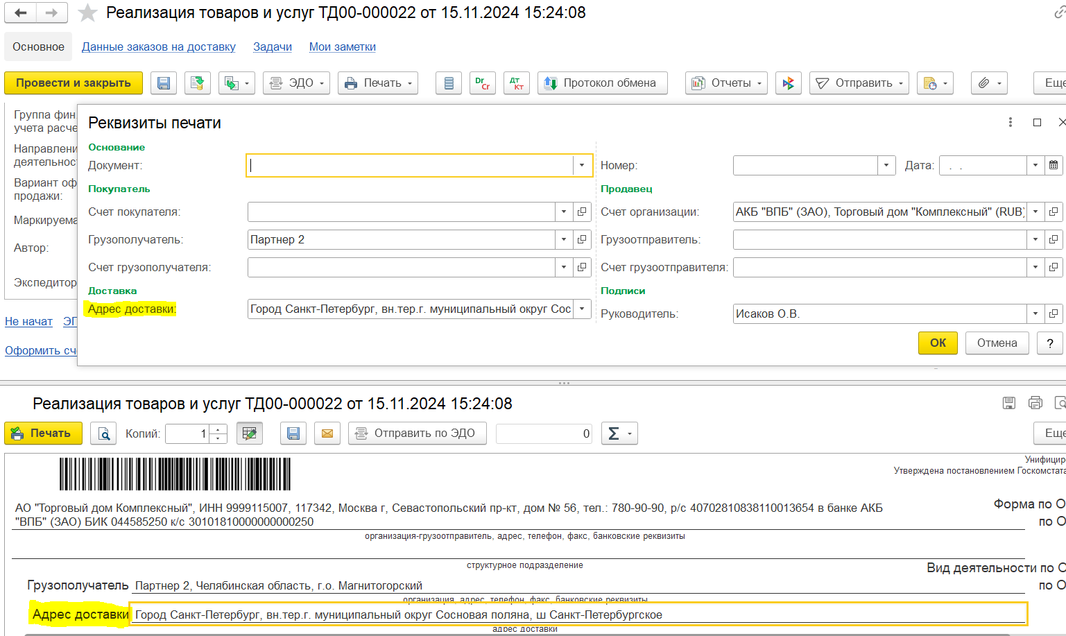Increase the Копий count with the stepper arrows
Screen dimensions: 1066x636
(x=218, y=429)
